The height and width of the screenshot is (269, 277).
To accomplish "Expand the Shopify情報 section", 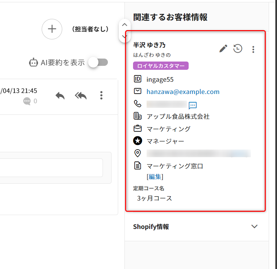I will tap(254, 227).
